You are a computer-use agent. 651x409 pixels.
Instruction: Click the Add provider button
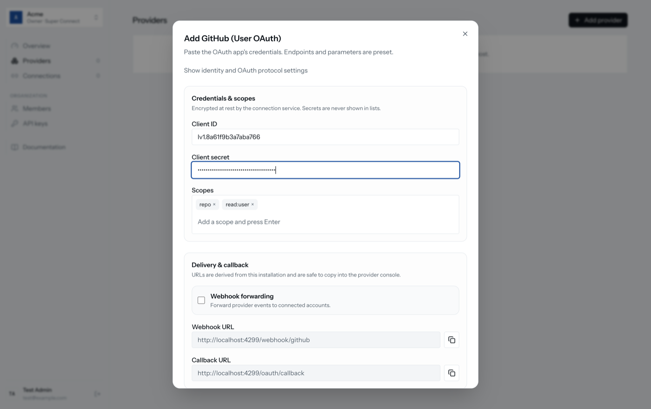coord(598,20)
